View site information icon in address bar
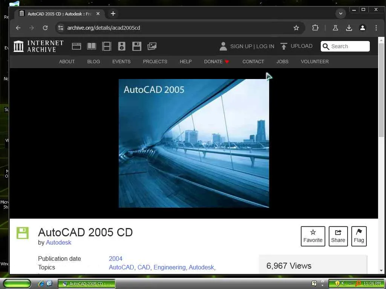The image size is (386, 289). point(61,28)
